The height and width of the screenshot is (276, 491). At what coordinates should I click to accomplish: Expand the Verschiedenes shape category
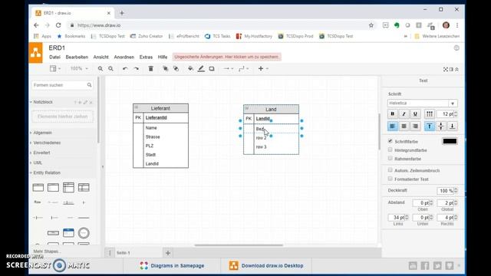[x=47, y=143]
